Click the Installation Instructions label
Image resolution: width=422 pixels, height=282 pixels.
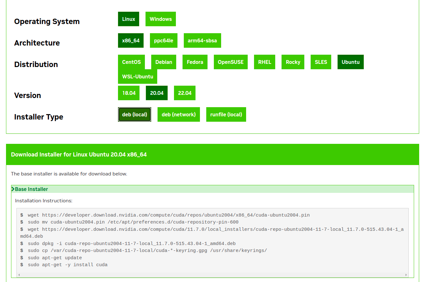pos(44,201)
